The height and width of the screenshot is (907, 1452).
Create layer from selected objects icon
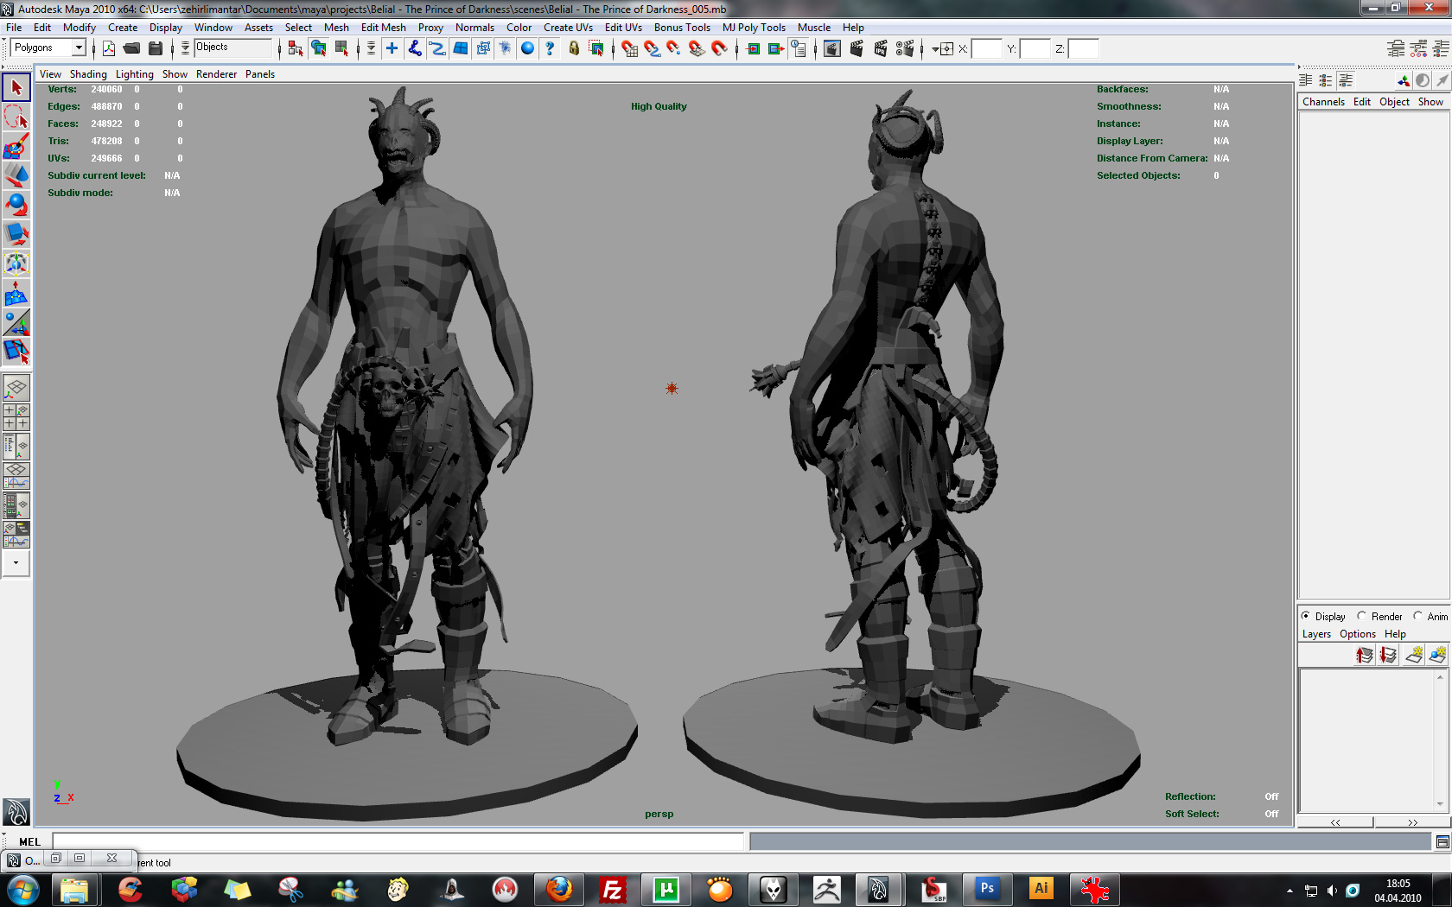pyautogui.click(x=1437, y=656)
